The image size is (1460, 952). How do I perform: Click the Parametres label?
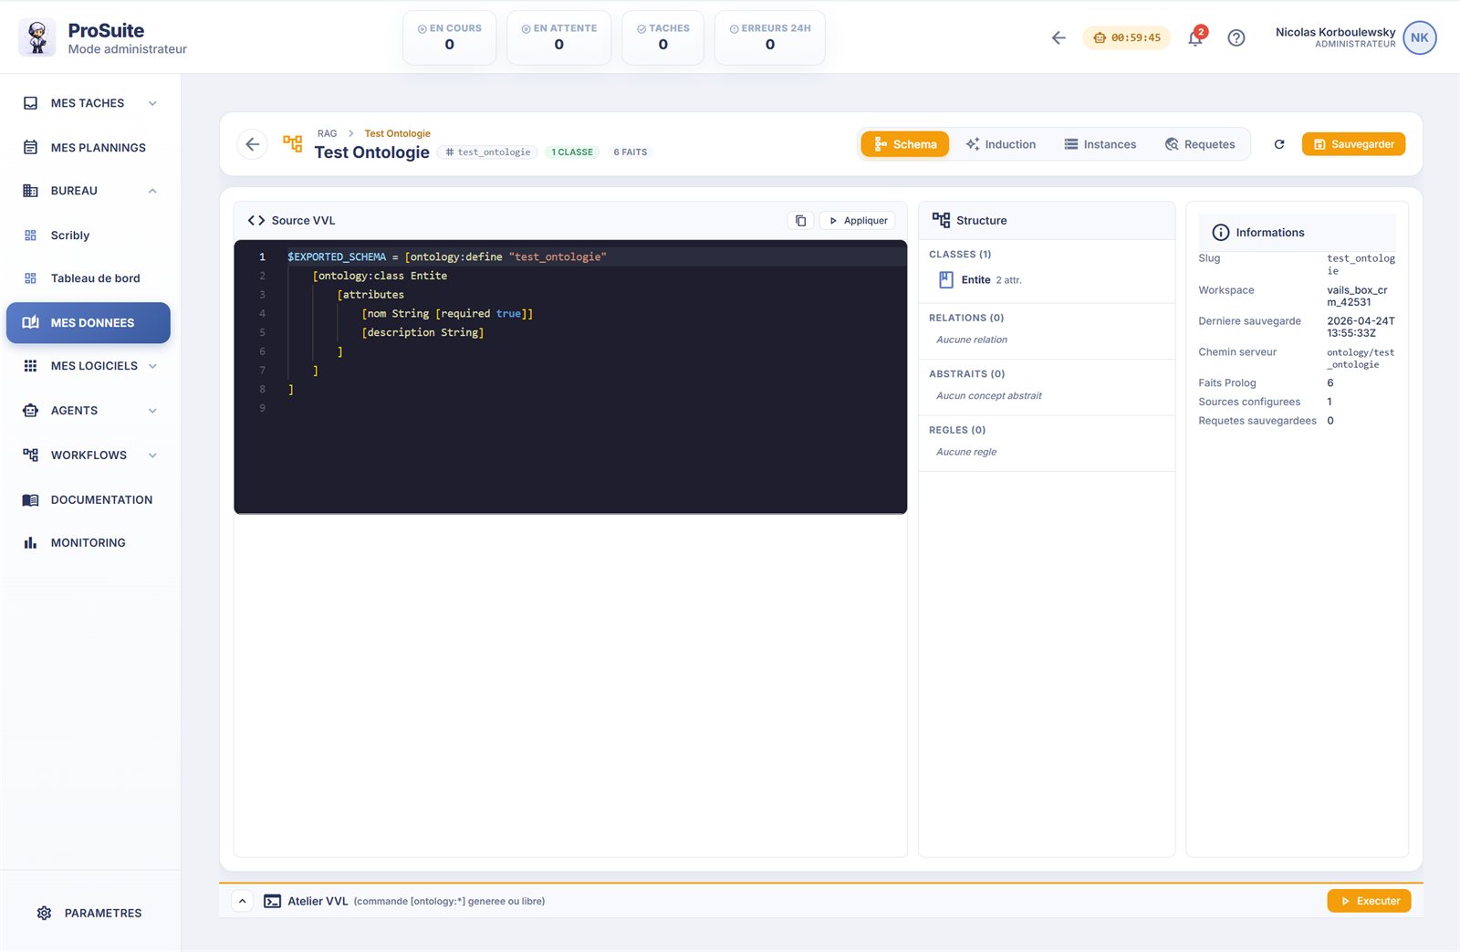103,913
